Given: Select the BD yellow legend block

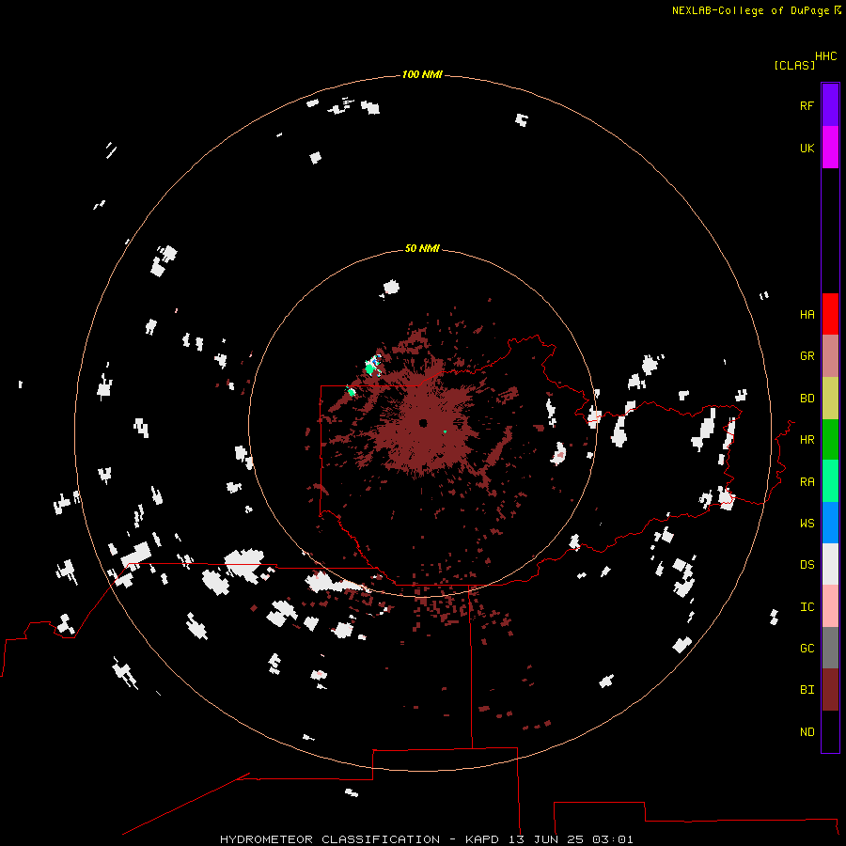Looking at the screenshot, I should coord(830,399).
